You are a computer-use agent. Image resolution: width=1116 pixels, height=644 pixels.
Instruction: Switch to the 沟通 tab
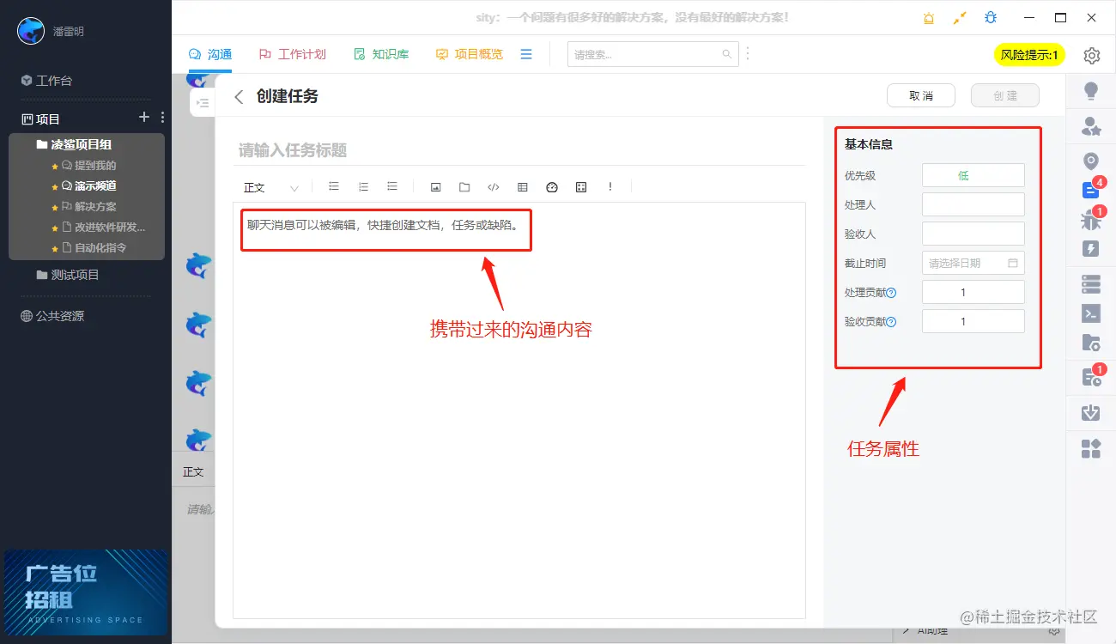coord(210,54)
